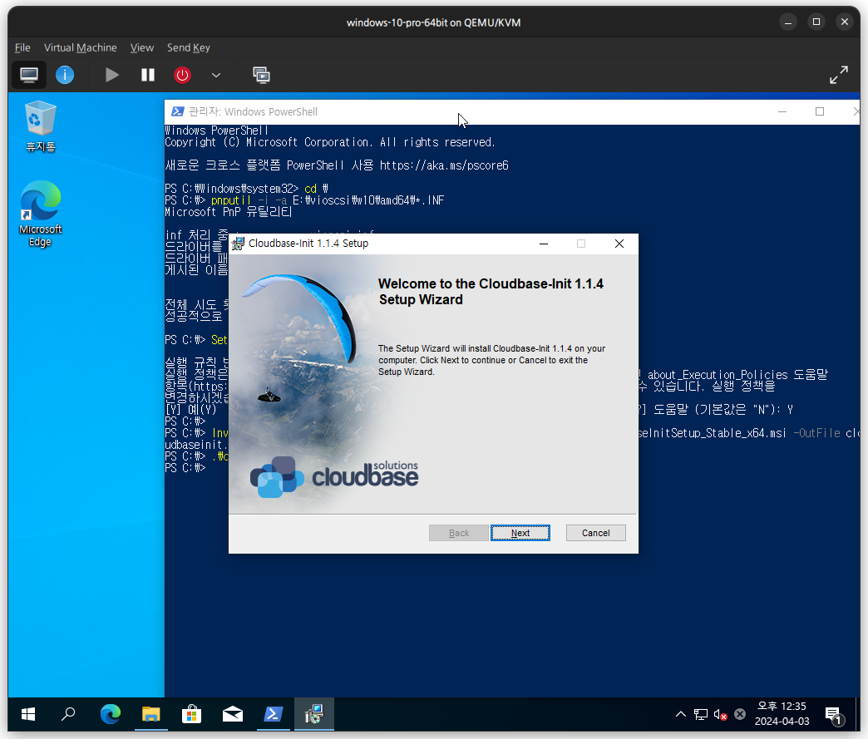This screenshot has width=868, height=739.
Task: Run the virtual machine
Action: click(111, 75)
